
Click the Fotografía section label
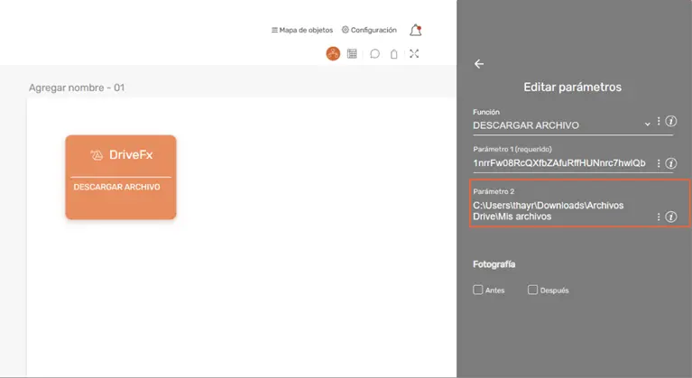[494, 264]
